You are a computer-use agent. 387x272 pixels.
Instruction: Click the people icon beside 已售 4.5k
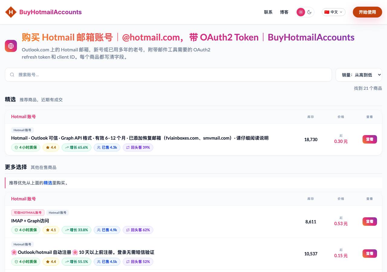[x=99, y=262]
